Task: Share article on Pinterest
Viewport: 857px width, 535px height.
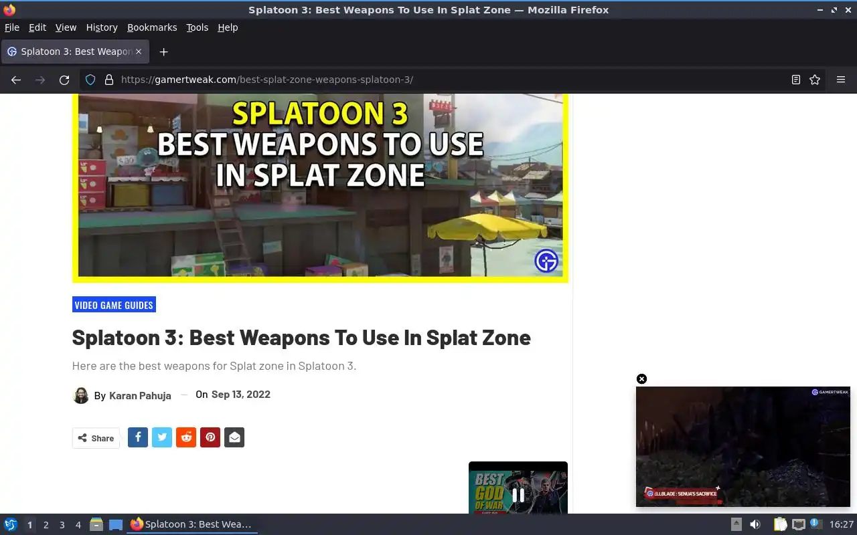Action: click(x=210, y=437)
